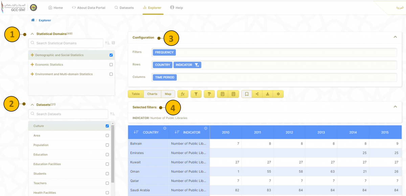Check the Economic Statistics checkbox
The height and width of the screenshot is (196, 406).
pos(111,64)
